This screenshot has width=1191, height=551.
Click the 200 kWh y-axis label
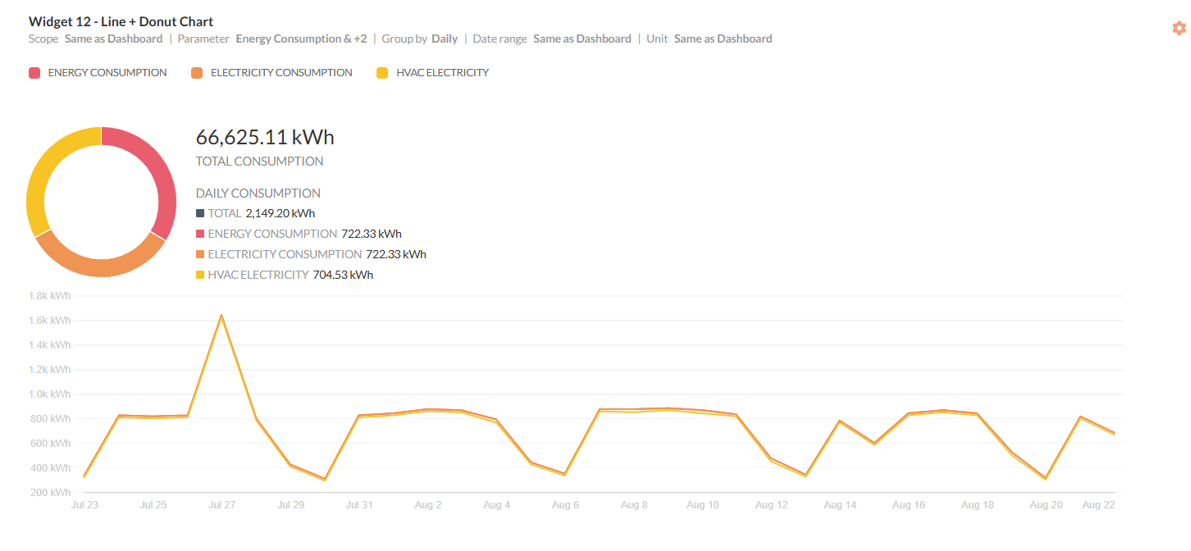tap(49, 492)
